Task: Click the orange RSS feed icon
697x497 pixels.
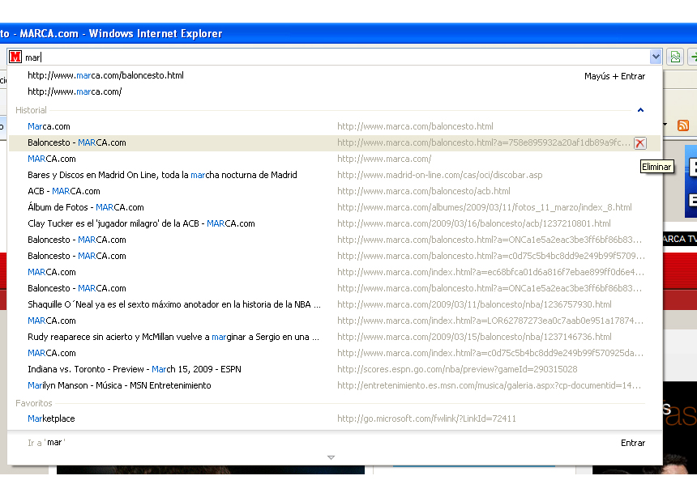Action: click(682, 125)
